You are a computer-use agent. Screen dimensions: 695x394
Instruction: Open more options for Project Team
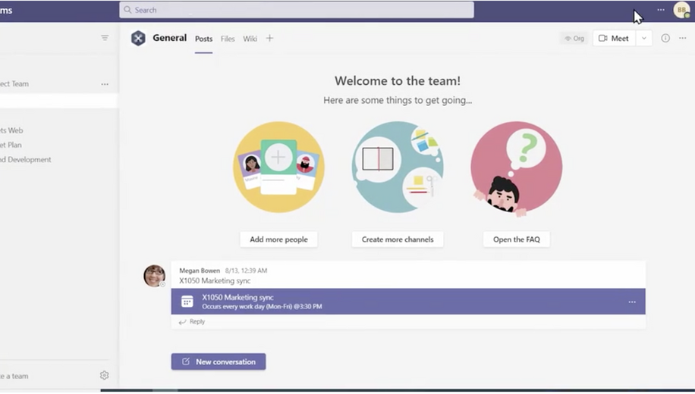(x=105, y=84)
